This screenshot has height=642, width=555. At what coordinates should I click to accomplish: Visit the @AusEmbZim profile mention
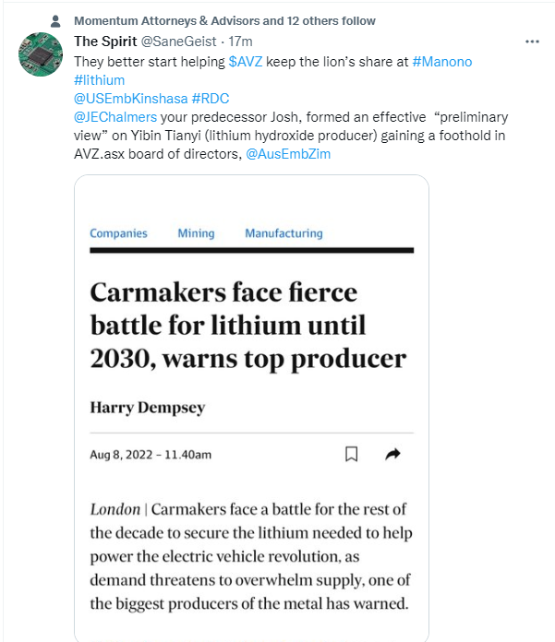(288, 154)
